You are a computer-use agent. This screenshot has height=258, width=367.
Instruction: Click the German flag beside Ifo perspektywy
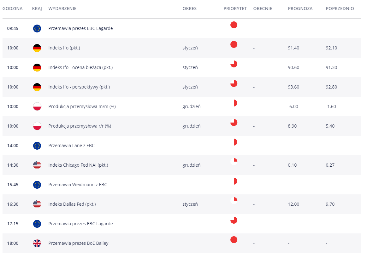(37, 87)
